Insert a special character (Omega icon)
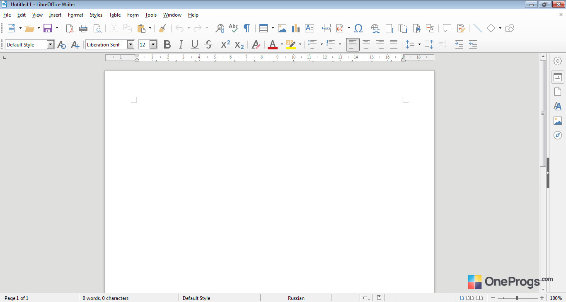This screenshot has height=302, width=566. click(x=358, y=28)
